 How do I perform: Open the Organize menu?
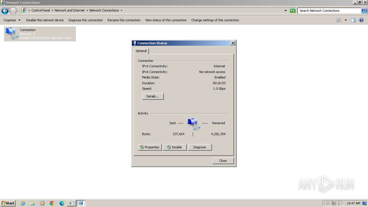[12, 20]
